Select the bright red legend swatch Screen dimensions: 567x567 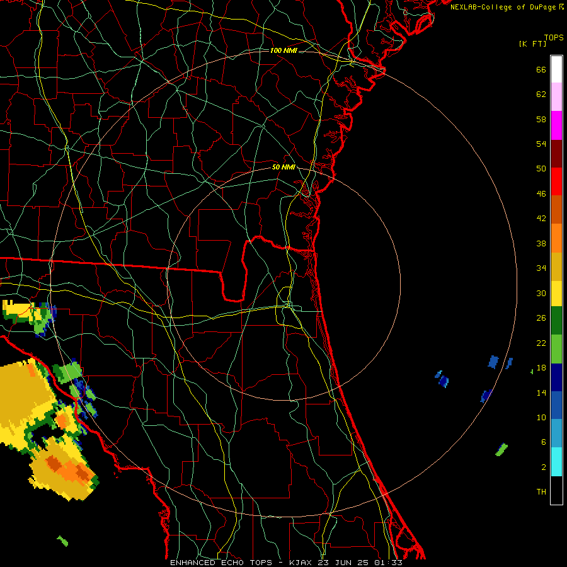coord(556,181)
